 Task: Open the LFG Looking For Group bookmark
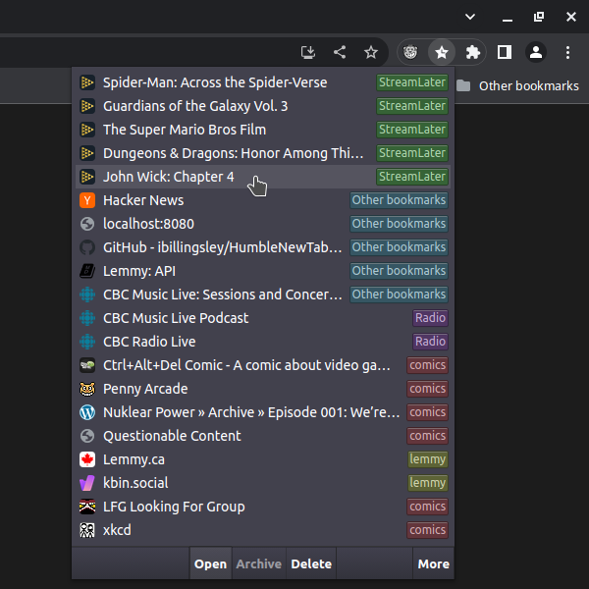point(263,507)
